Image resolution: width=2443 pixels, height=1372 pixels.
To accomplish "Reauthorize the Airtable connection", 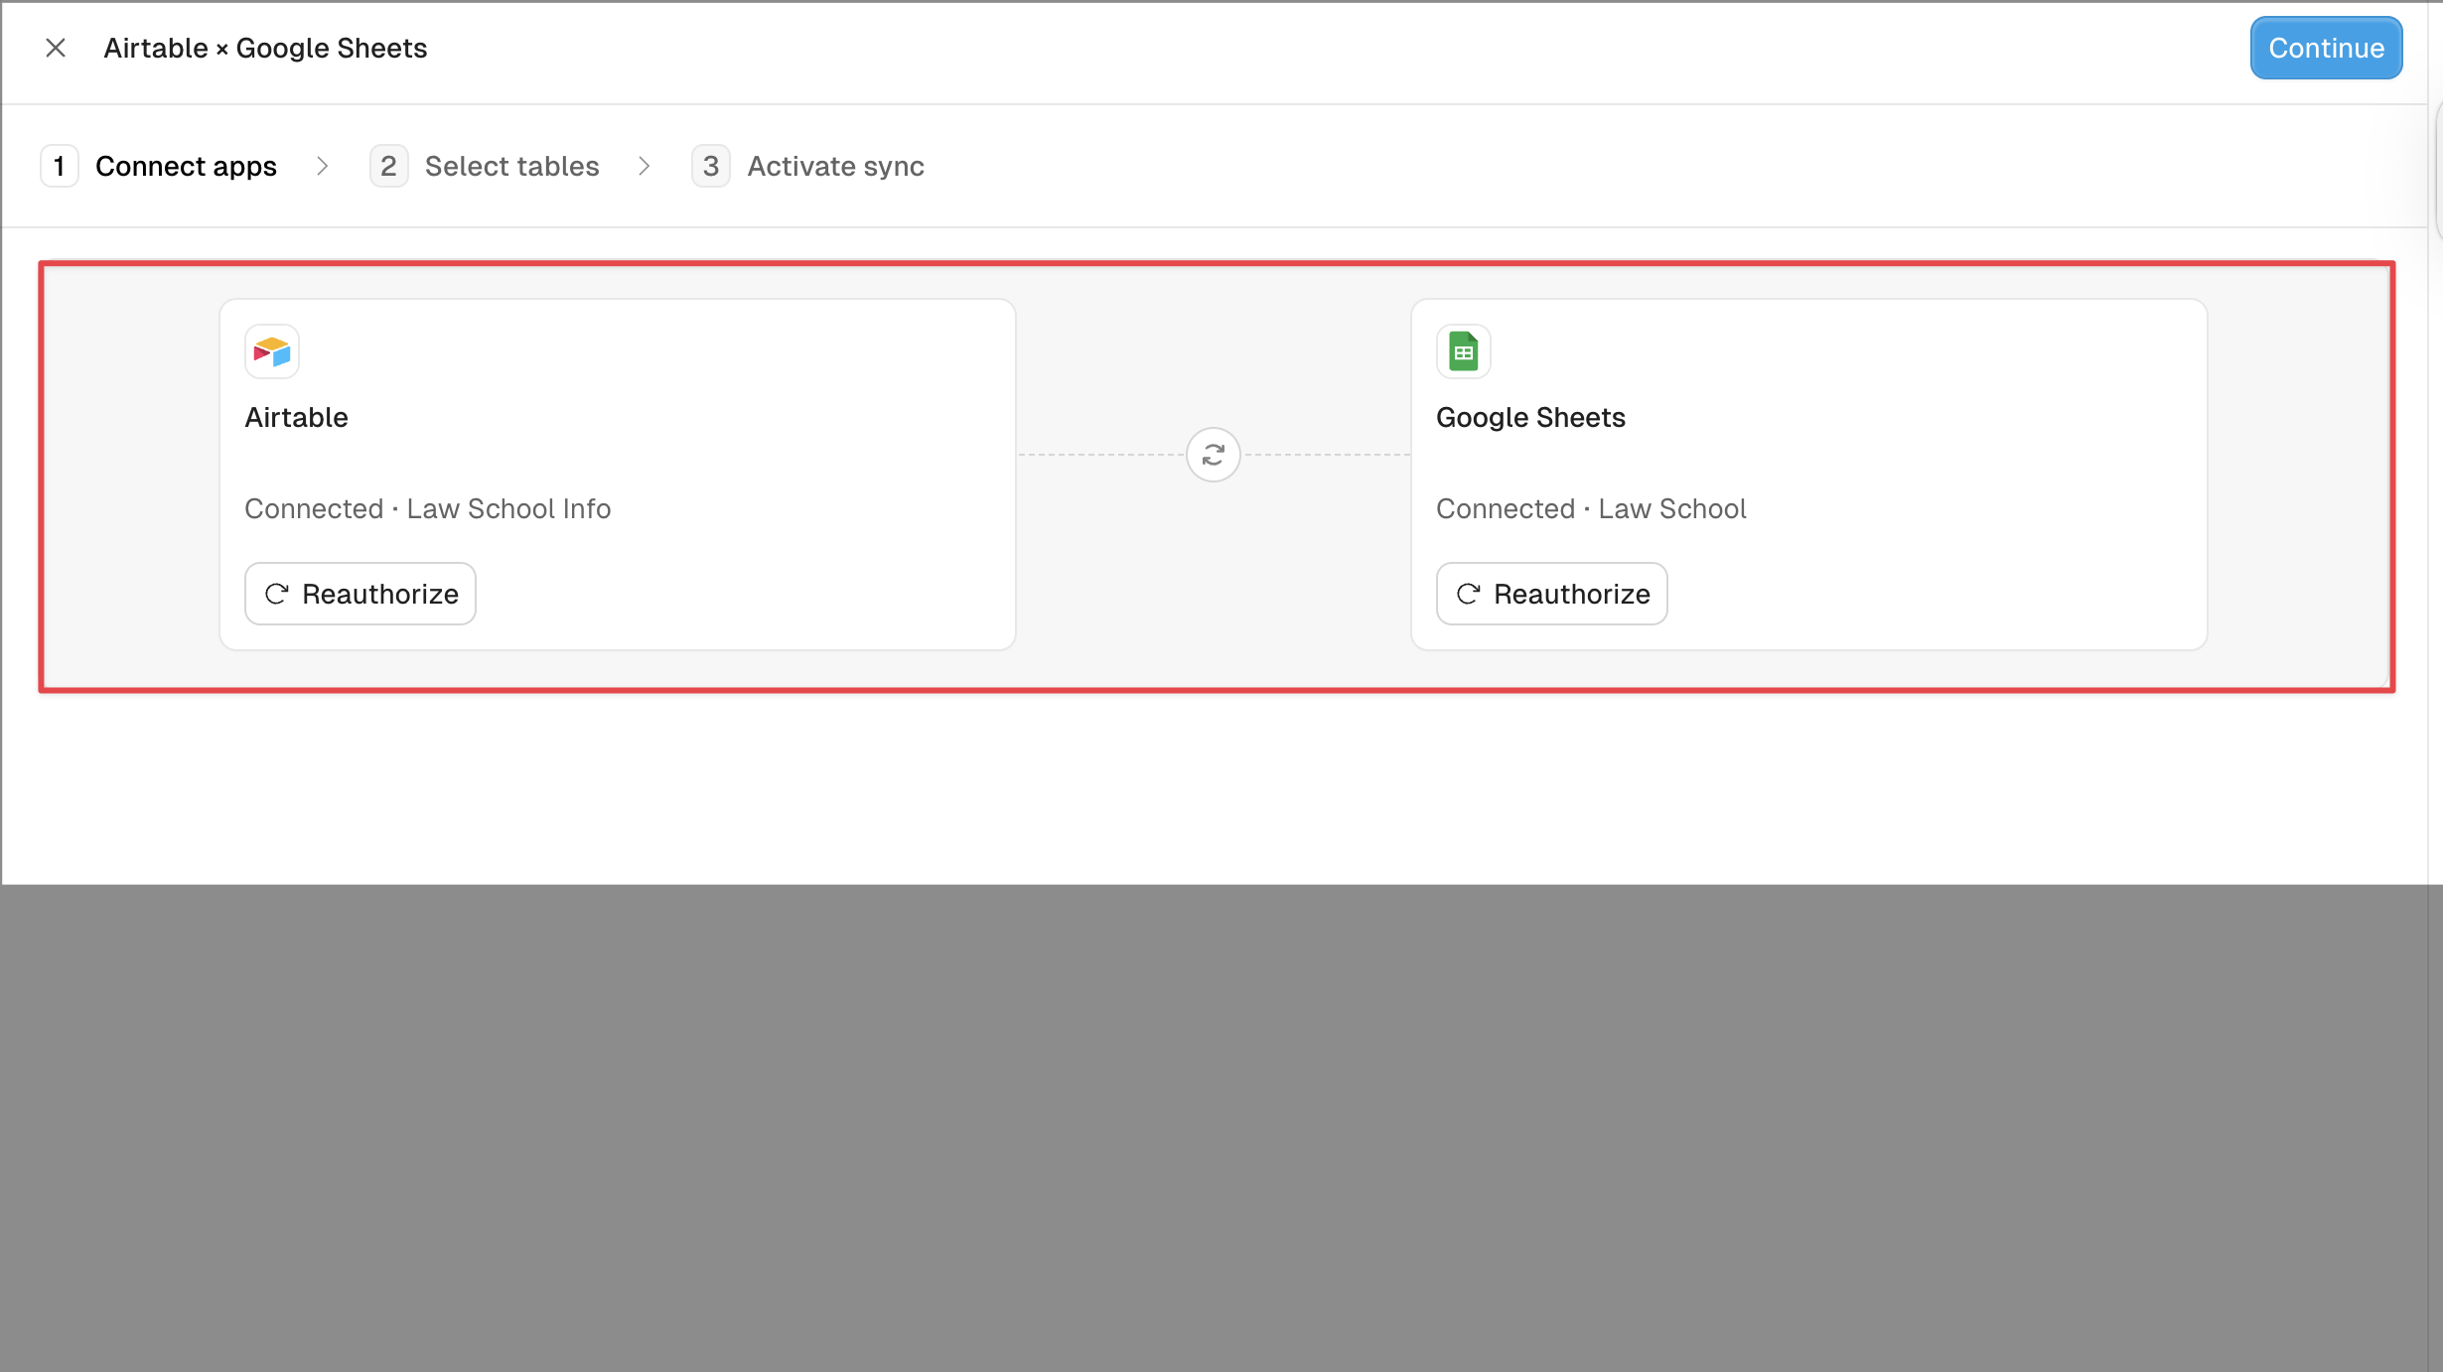I will pos(360,594).
